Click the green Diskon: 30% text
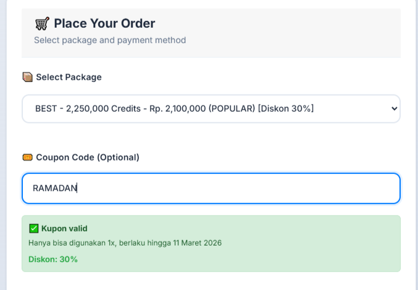Image resolution: width=418 pixels, height=290 pixels. pos(53,259)
